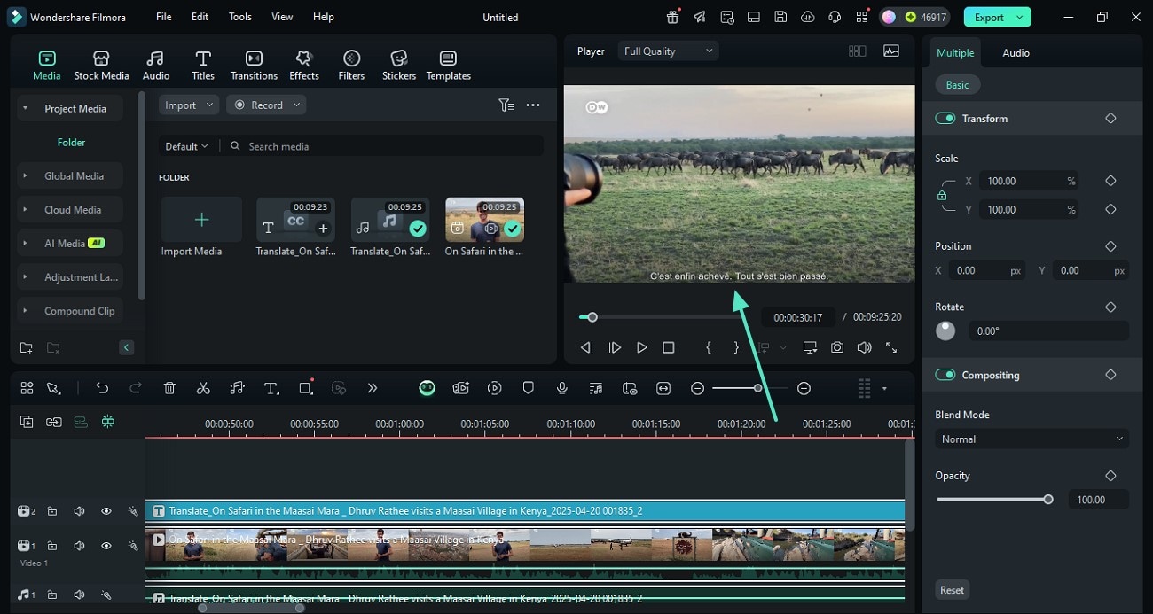Image resolution: width=1153 pixels, height=614 pixels.
Task: Click the Redo arrow in timeline toolbar
Action: coord(136,388)
